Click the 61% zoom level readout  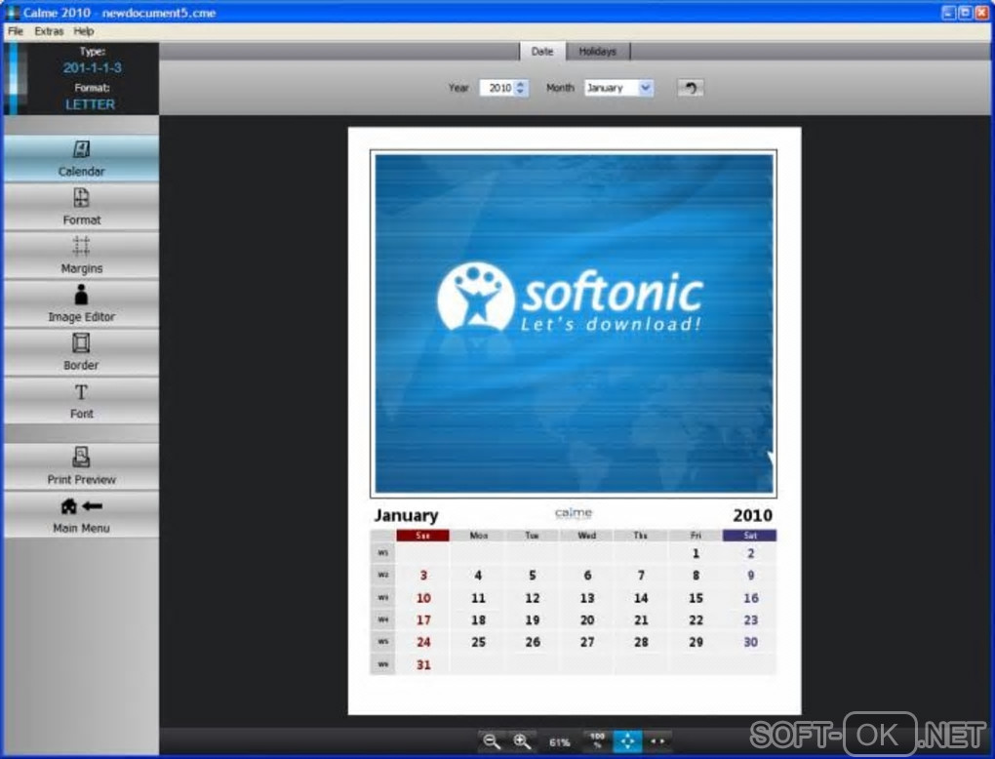pyautogui.click(x=559, y=741)
